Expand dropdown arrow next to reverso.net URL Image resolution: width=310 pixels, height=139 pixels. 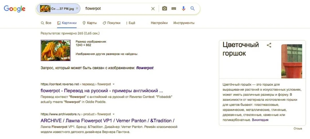tap(114, 84)
